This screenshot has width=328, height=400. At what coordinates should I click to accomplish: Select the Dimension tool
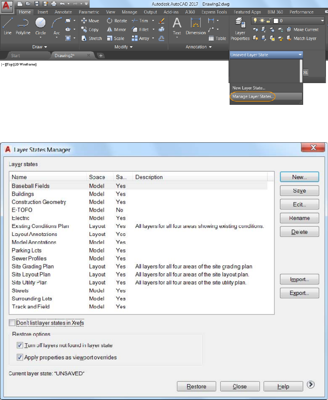click(196, 26)
